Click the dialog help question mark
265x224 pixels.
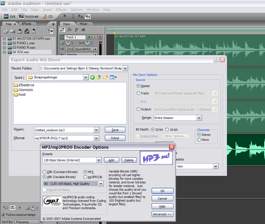[216, 60]
